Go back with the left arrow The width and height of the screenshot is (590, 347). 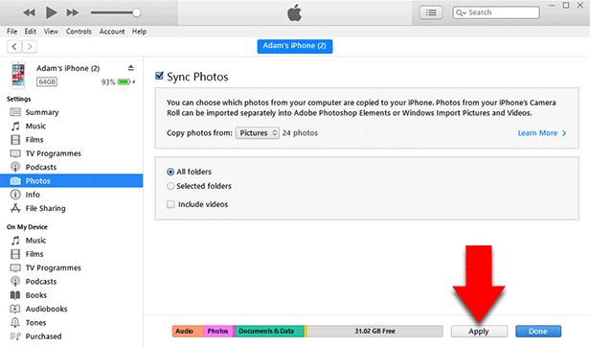pyautogui.click(x=14, y=47)
